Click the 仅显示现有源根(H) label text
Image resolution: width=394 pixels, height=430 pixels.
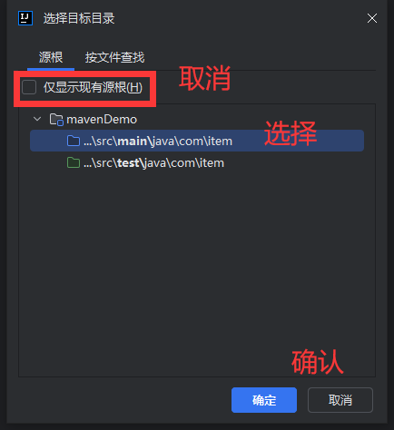[93, 87]
